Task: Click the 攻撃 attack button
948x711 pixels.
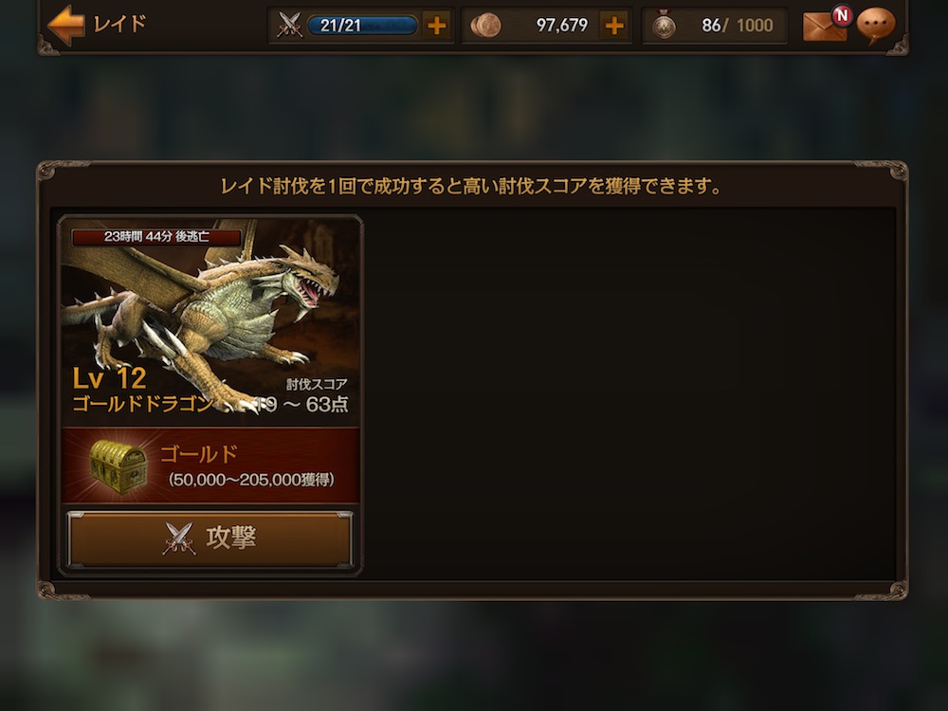Action: (x=210, y=538)
